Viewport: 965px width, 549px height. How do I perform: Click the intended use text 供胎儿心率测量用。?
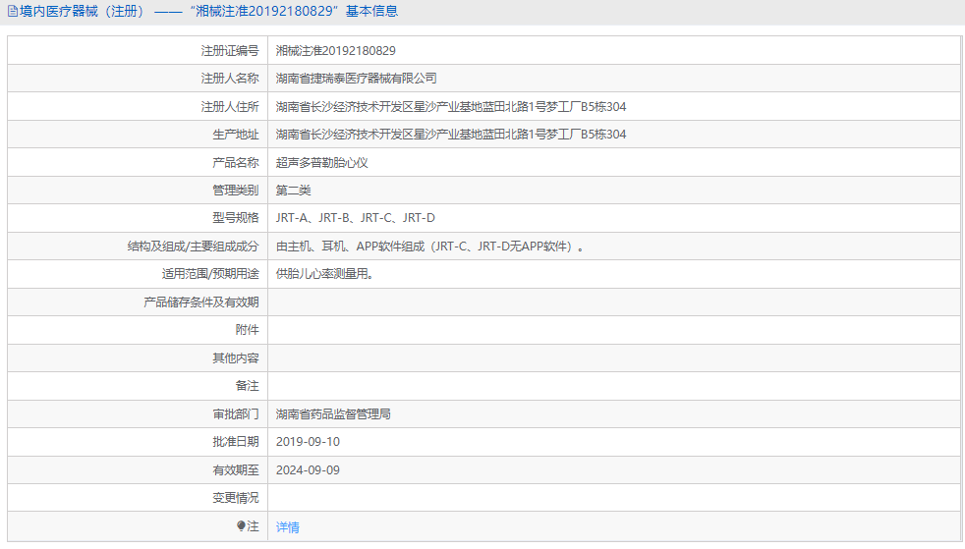[325, 274]
